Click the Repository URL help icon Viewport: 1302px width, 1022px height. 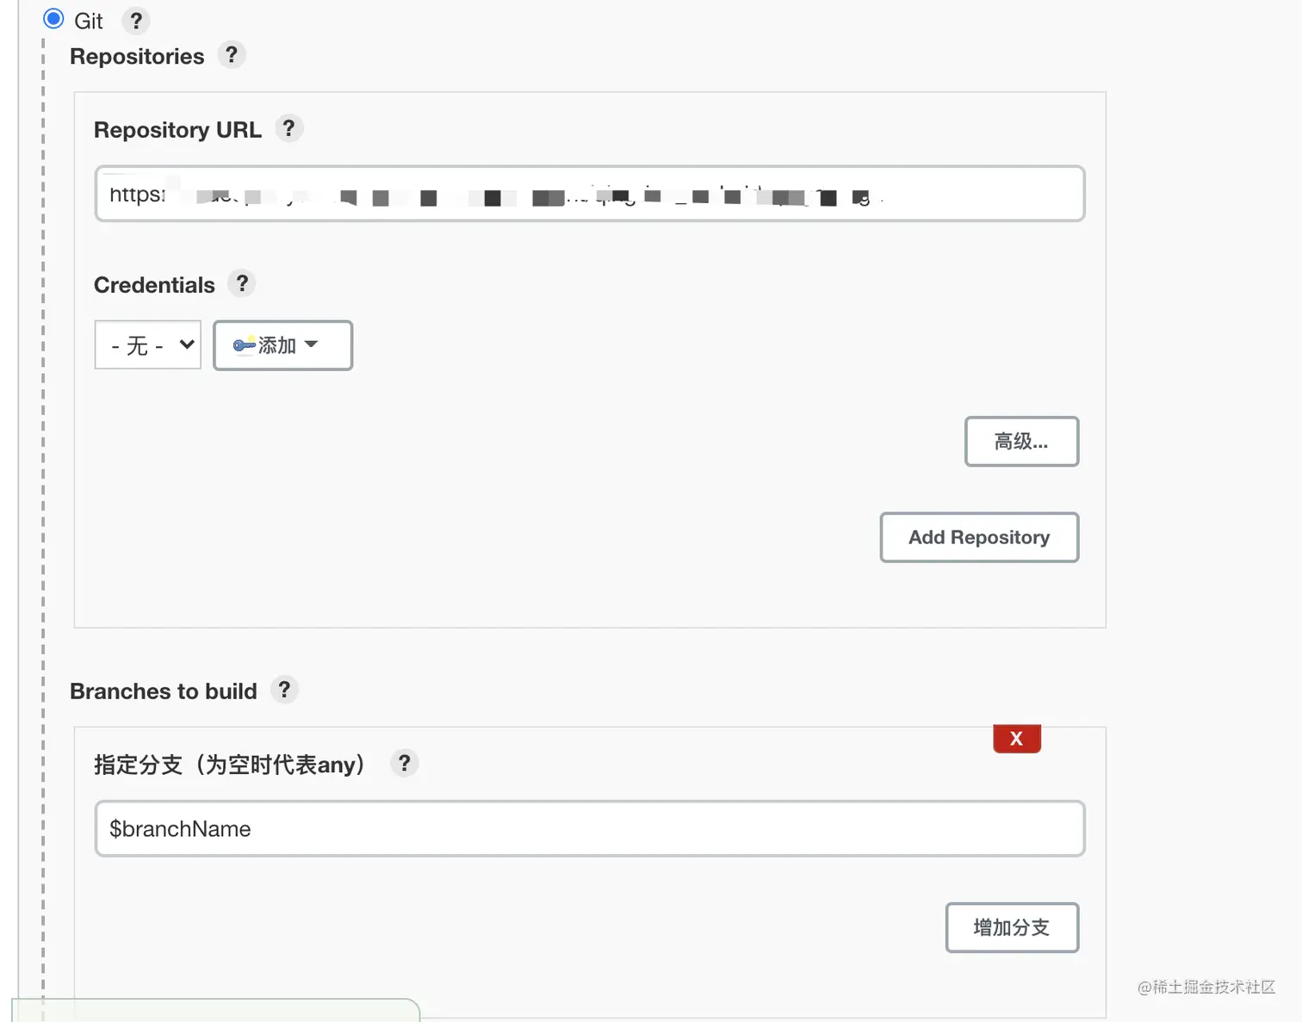coord(288,129)
